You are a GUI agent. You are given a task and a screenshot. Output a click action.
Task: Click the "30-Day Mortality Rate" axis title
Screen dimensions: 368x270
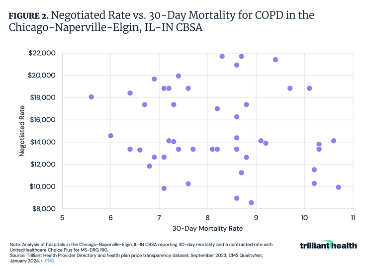[207, 228]
